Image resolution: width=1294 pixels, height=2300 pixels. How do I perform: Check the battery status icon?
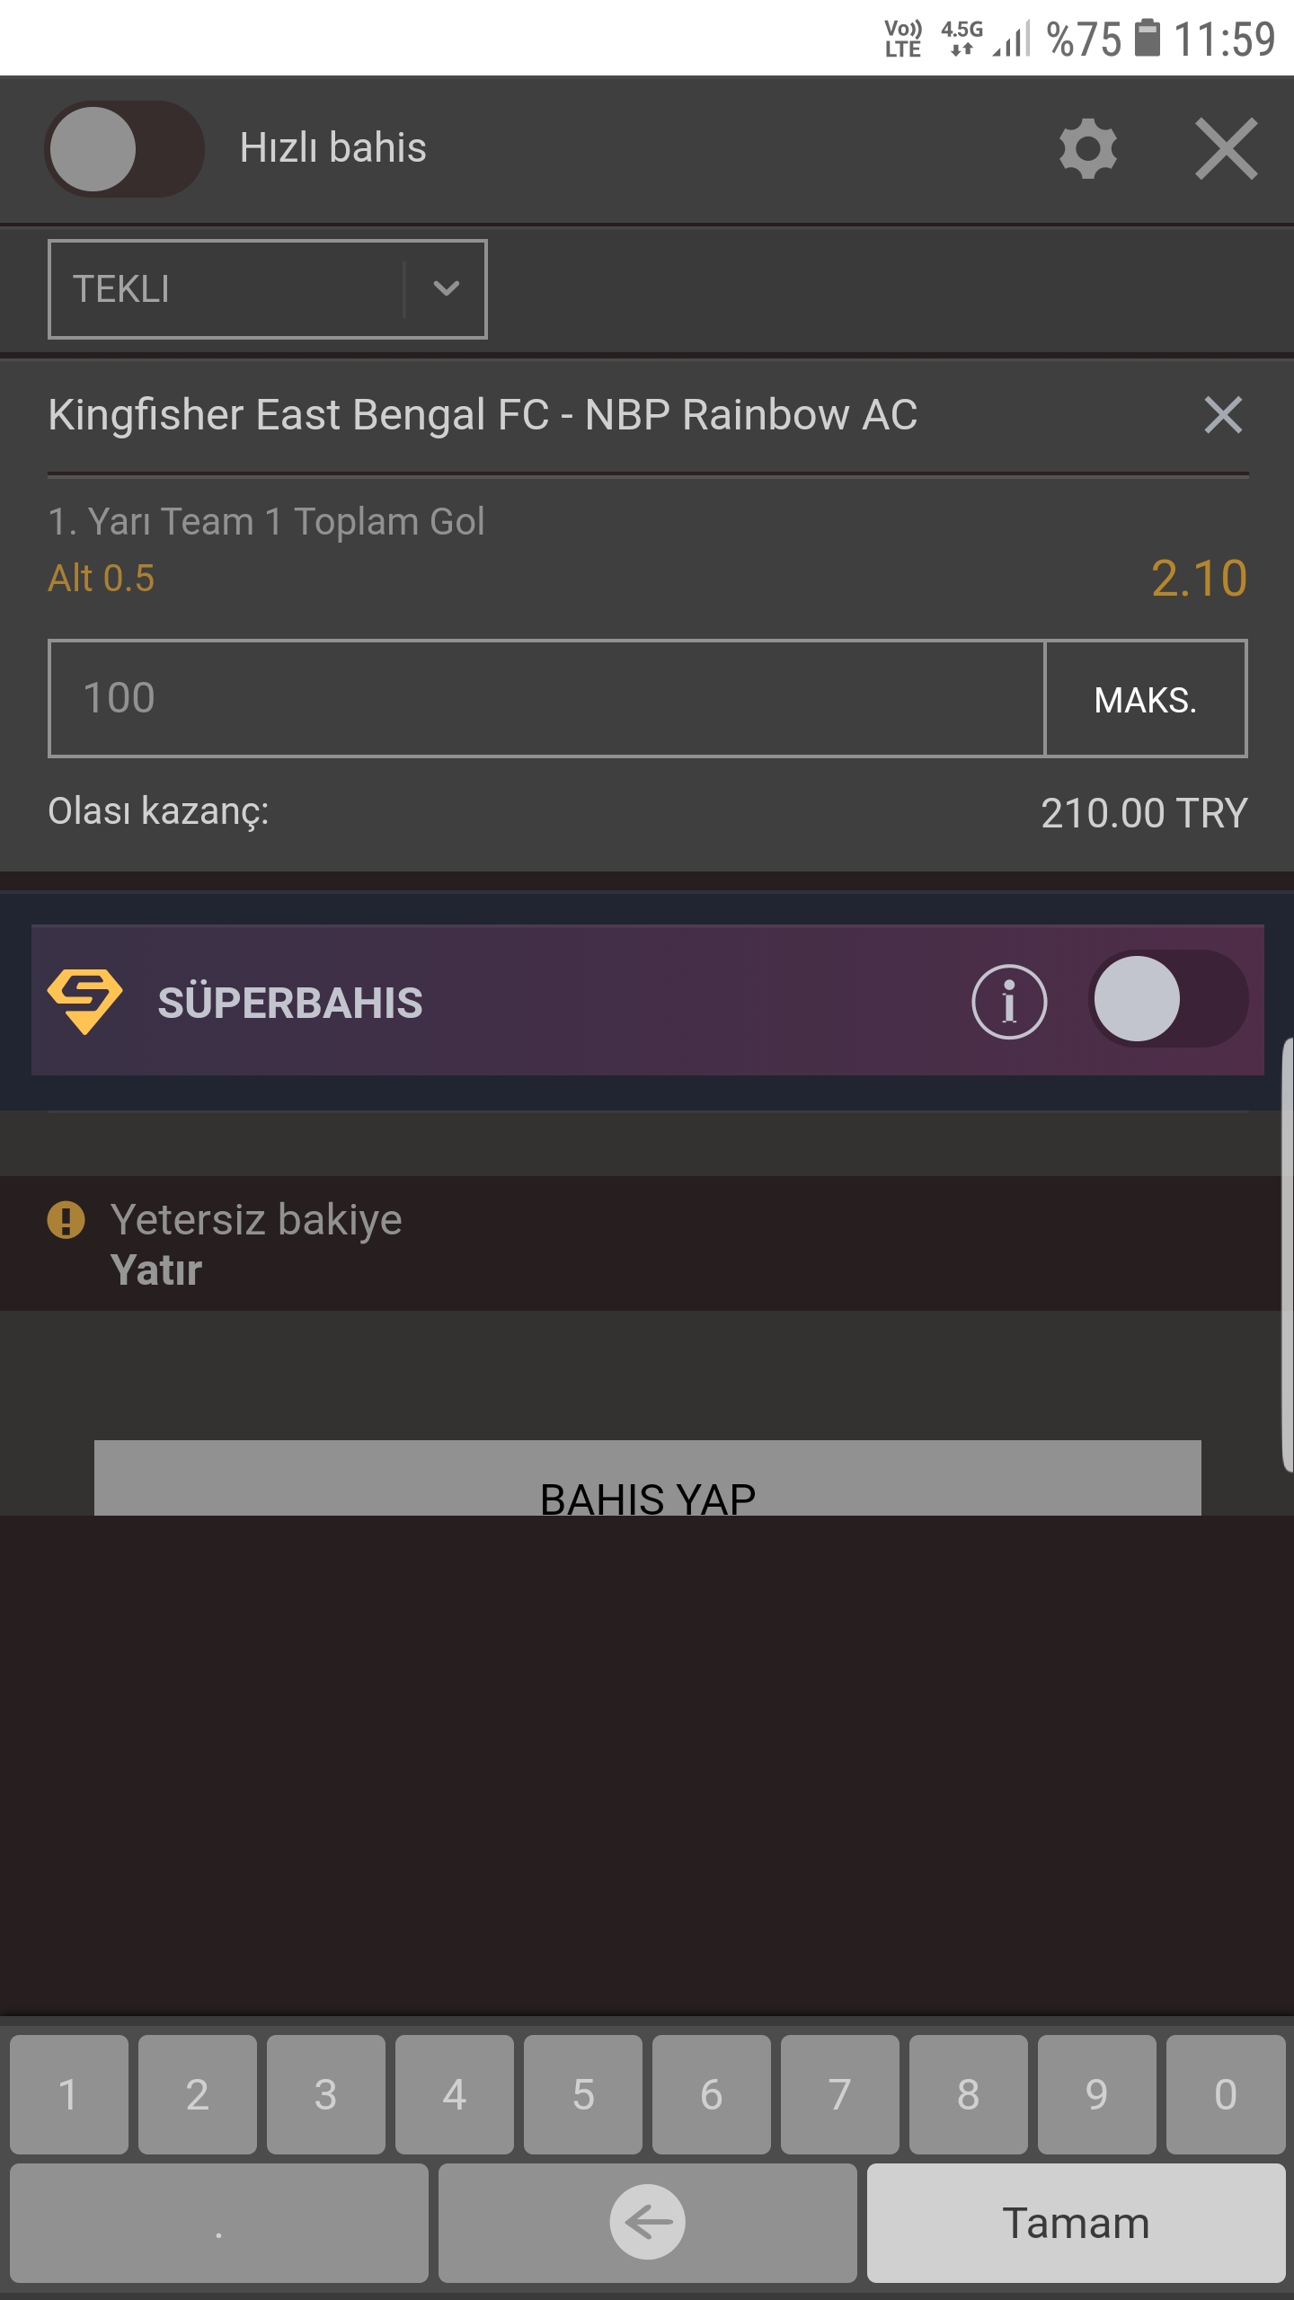[1148, 38]
